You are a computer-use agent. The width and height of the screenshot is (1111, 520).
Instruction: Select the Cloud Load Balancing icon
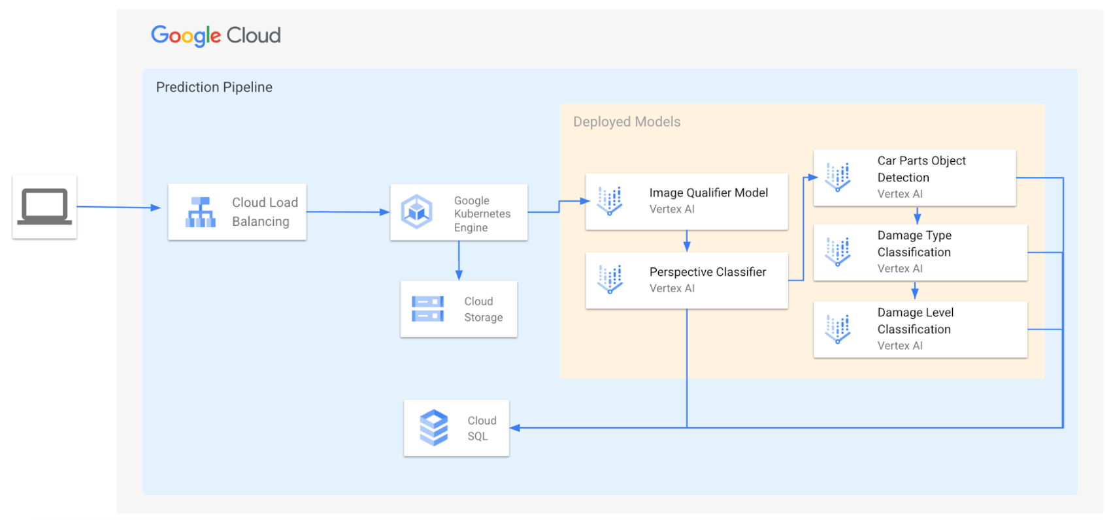[x=201, y=212]
